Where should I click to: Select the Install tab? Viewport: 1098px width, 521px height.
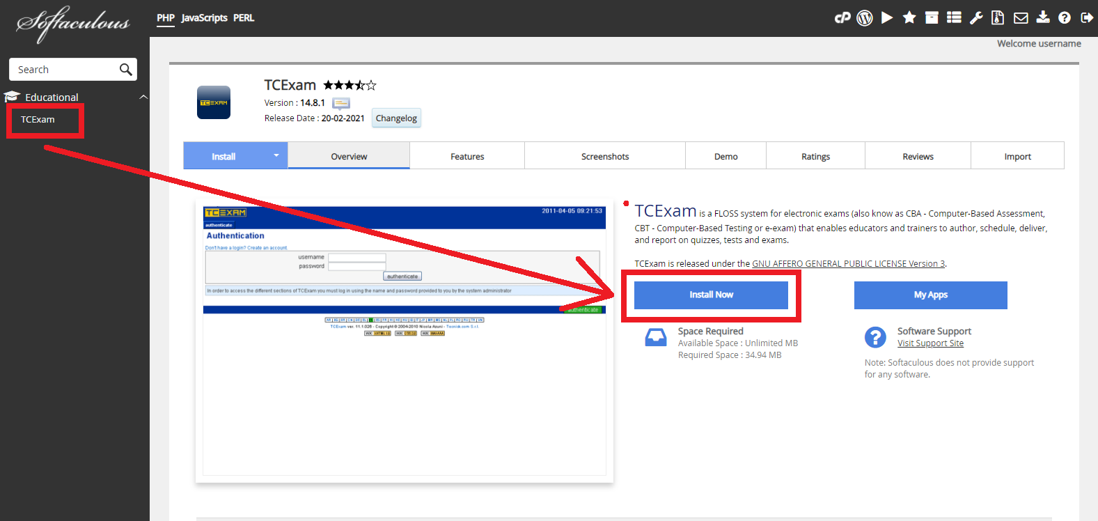pyautogui.click(x=223, y=156)
